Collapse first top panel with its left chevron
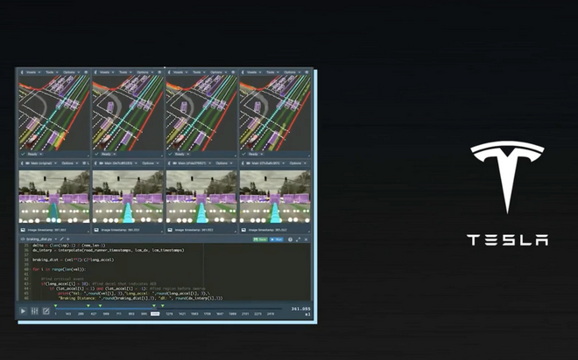Screen dimensions: 578x360 click(22, 73)
